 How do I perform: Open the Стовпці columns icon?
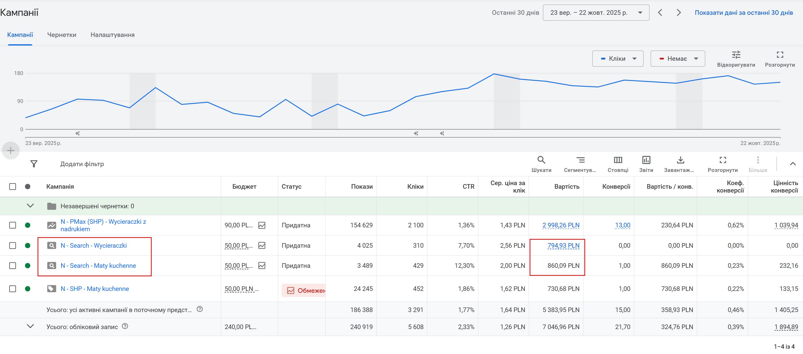(x=618, y=160)
